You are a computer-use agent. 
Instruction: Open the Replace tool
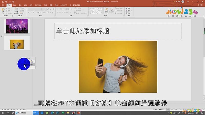[128, 11]
